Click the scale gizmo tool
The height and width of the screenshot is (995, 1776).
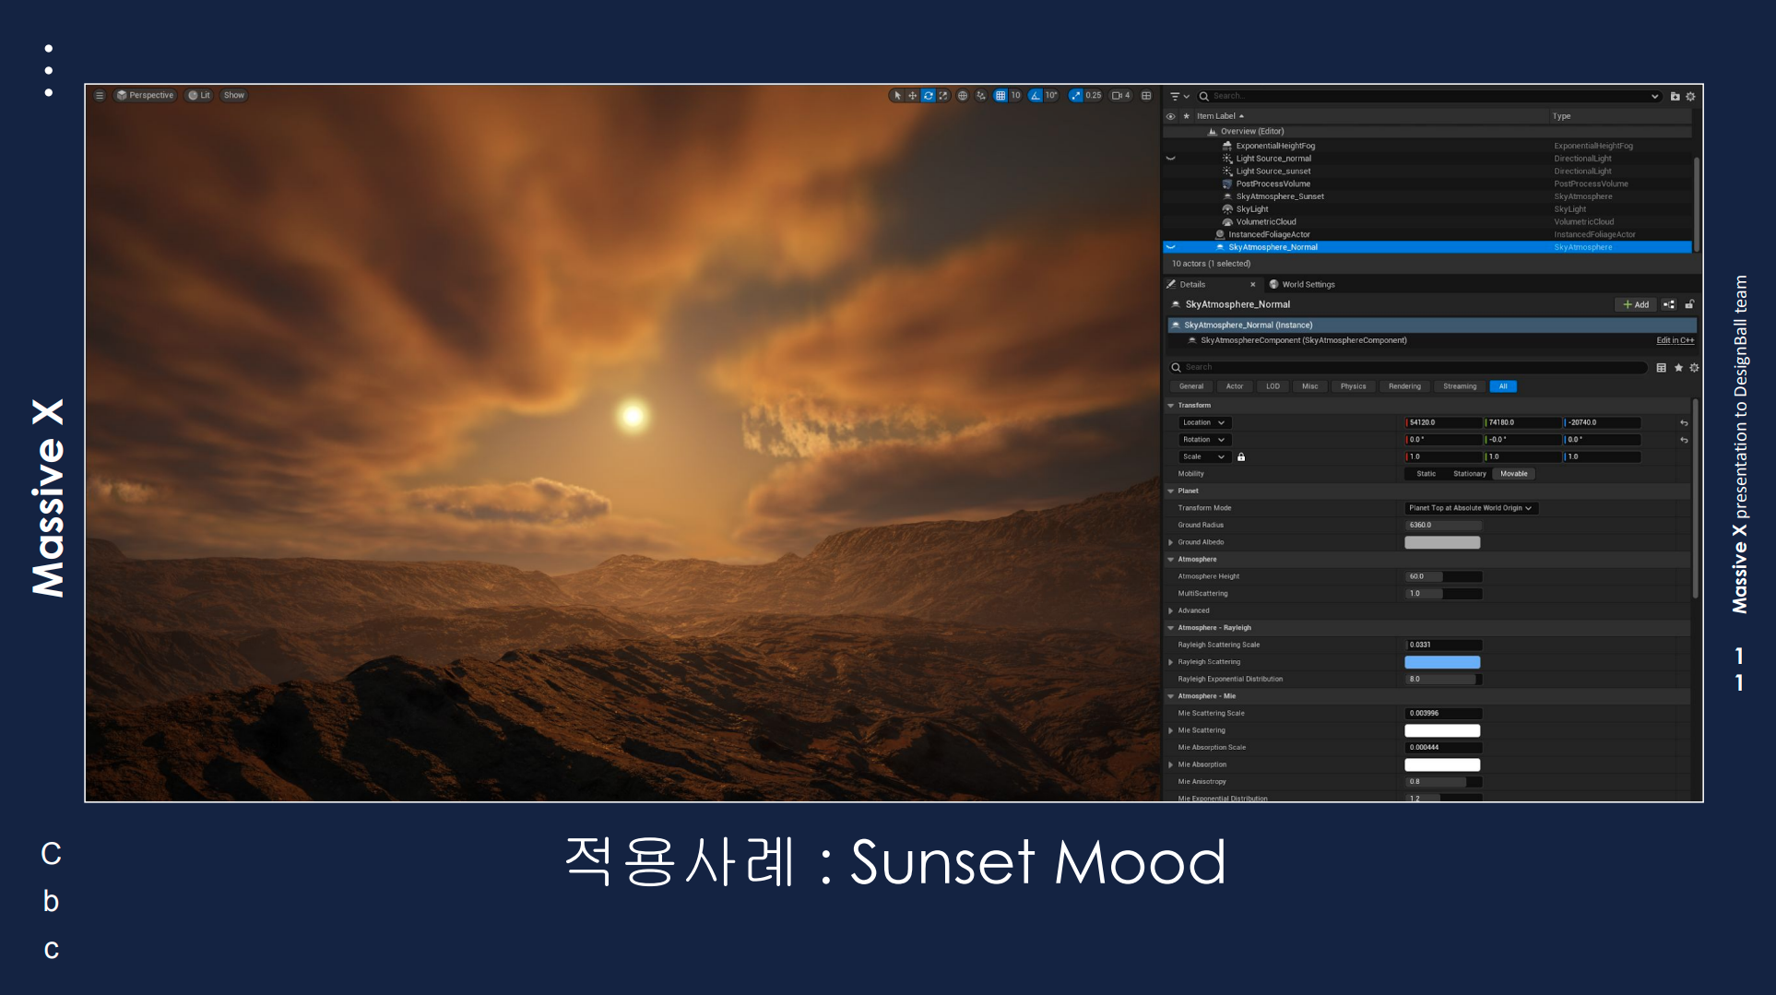pos(943,96)
